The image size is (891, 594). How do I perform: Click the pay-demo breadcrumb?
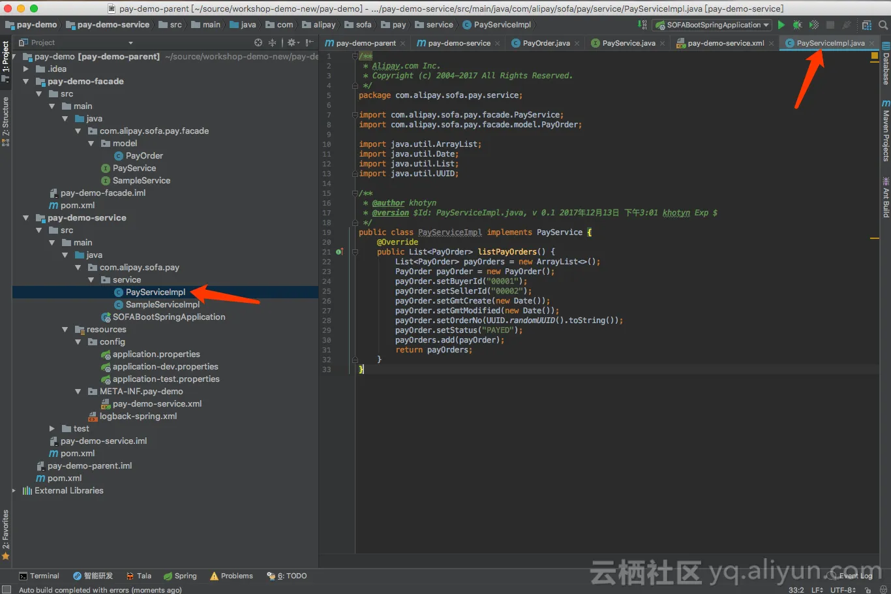point(31,25)
